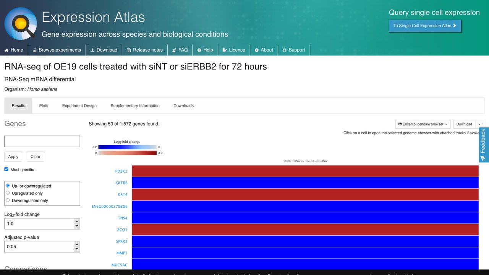Screen dimensions: 489x275
Task: Toggle the Most specific checkbox
Action: tap(6, 169)
